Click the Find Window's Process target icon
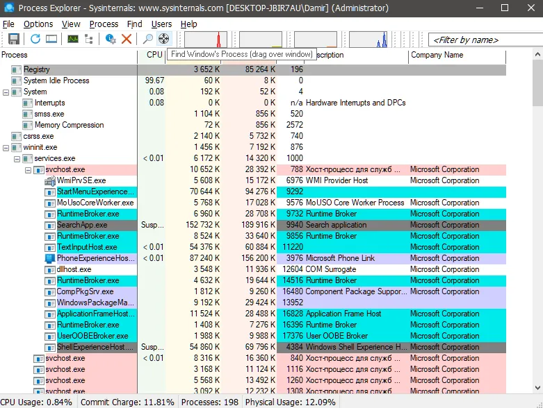This screenshot has height=408, width=543. [x=164, y=39]
